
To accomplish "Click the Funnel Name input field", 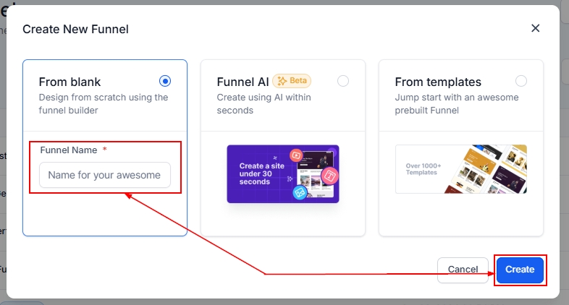I will coord(105,175).
